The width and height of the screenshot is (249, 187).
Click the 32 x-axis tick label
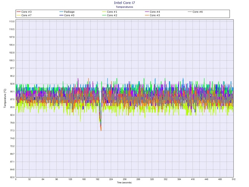pyautogui.click(x=29, y=179)
